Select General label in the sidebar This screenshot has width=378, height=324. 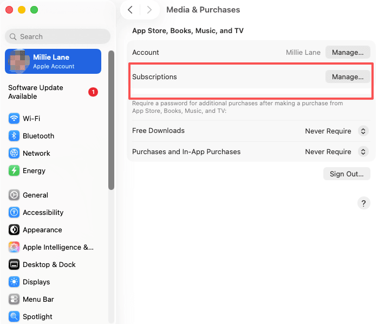(x=35, y=195)
